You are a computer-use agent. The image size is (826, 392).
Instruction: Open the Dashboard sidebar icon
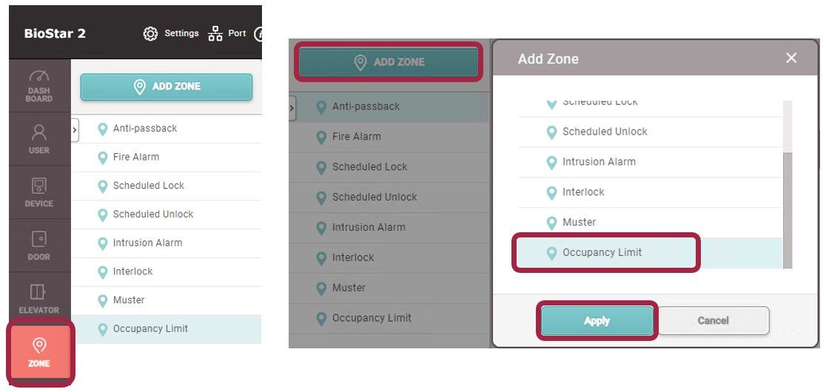tap(39, 85)
